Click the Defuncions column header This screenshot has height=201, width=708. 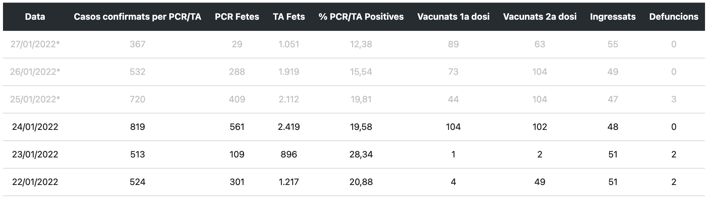pos(674,17)
